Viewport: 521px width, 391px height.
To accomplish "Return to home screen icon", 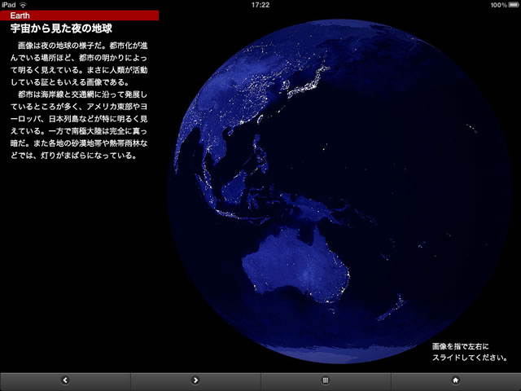I will [x=456, y=380].
